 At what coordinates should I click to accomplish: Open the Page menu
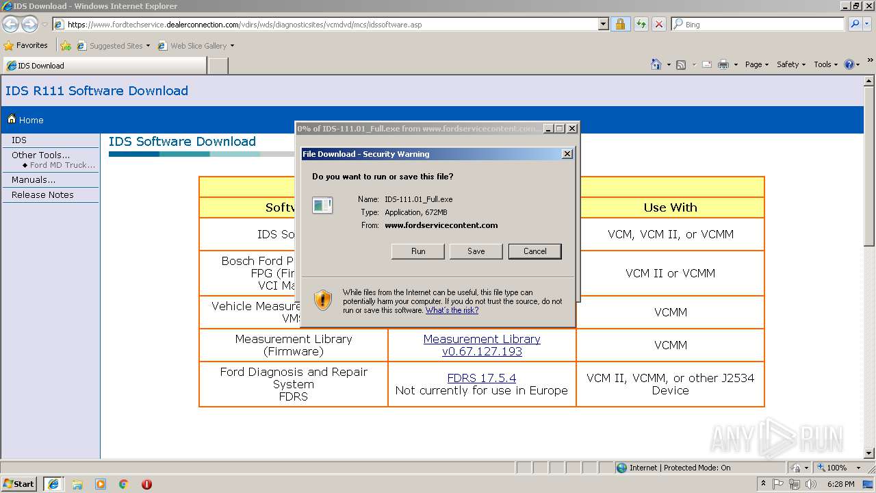757,64
